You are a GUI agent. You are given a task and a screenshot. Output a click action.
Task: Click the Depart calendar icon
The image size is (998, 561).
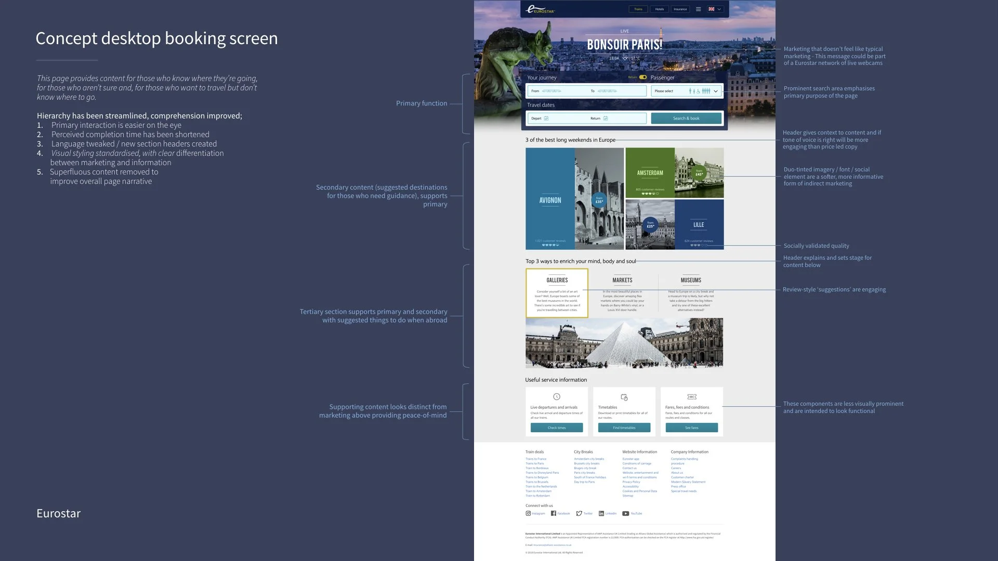(546, 118)
